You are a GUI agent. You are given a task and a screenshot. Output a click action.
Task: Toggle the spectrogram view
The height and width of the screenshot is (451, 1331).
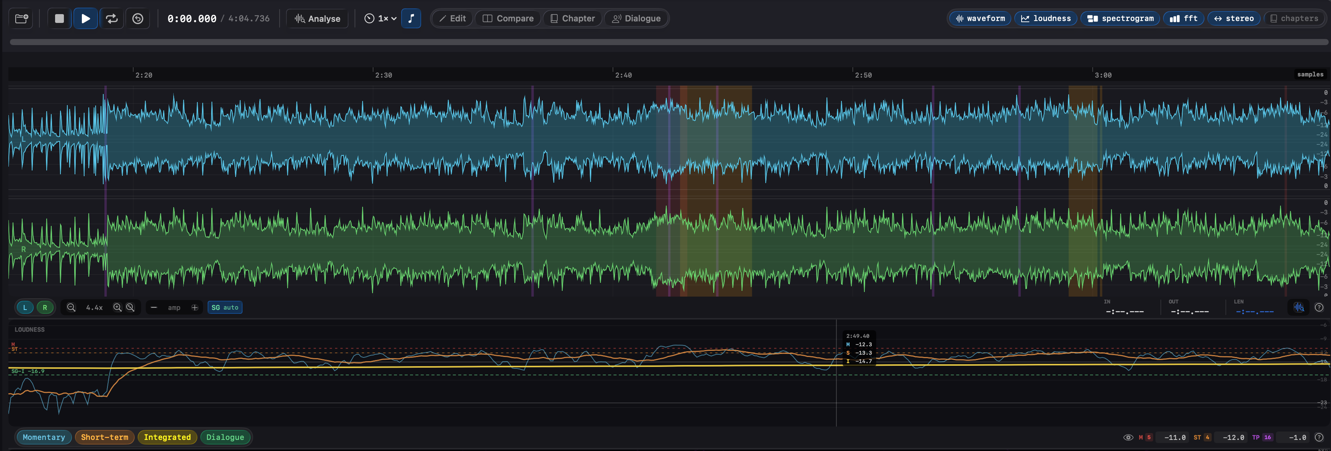pyautogui.click(x=1120, y=19)
